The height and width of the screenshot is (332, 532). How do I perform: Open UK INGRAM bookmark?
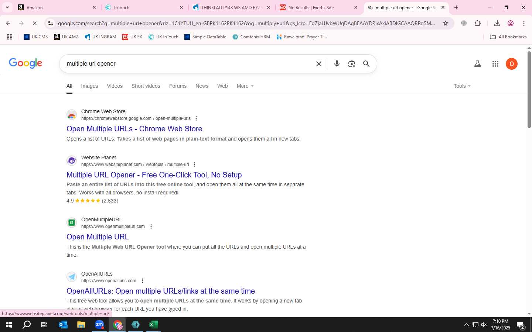(x=100, y=37)
